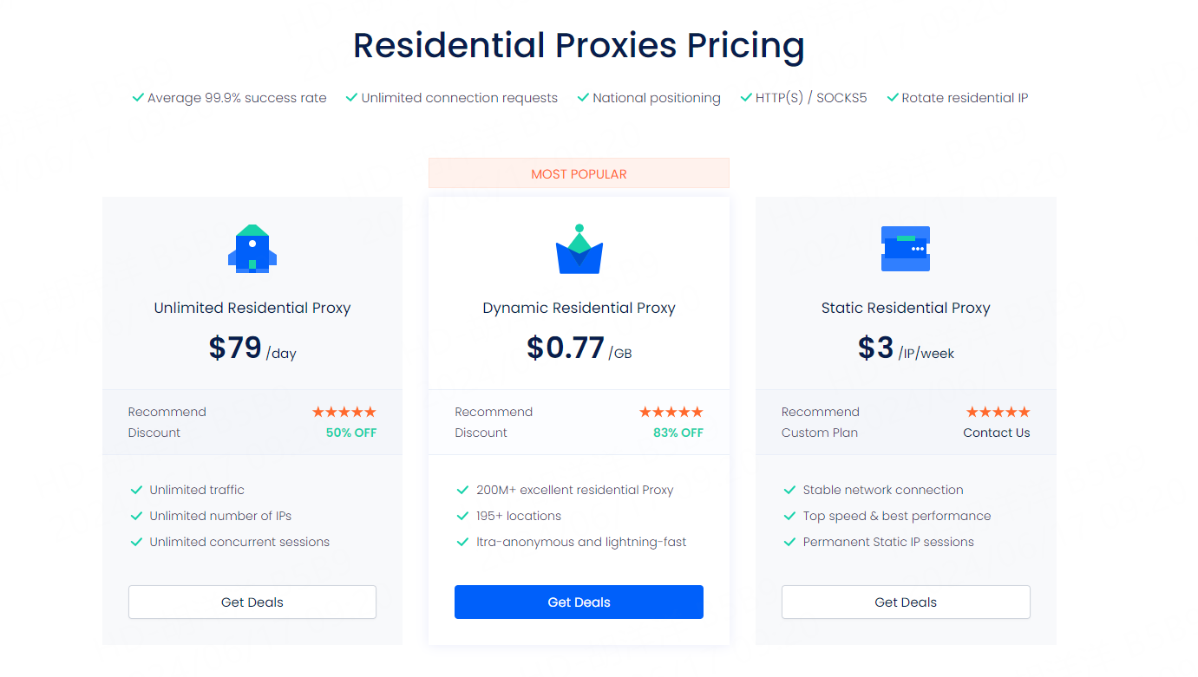Click the 83% OFF discount label
The image size is (1198, 677).
coord(678,433)
